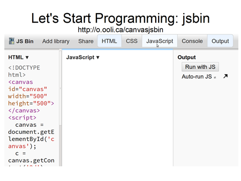
Task: Open the JS Bin text menu
Action: (25, 41)
